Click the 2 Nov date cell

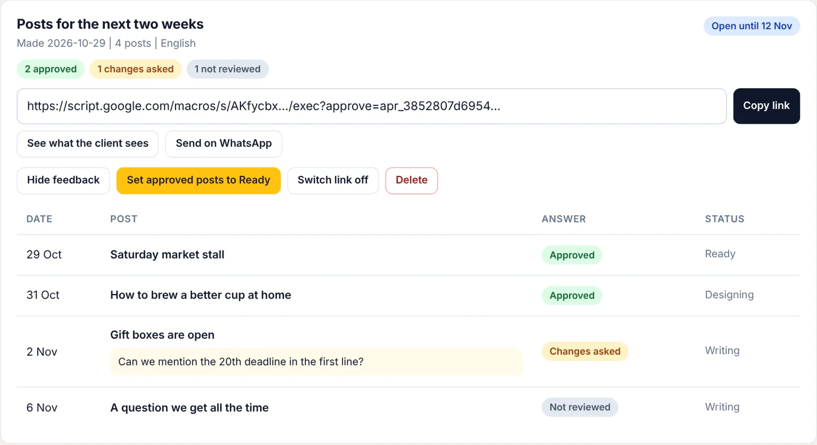pos(42,352)
